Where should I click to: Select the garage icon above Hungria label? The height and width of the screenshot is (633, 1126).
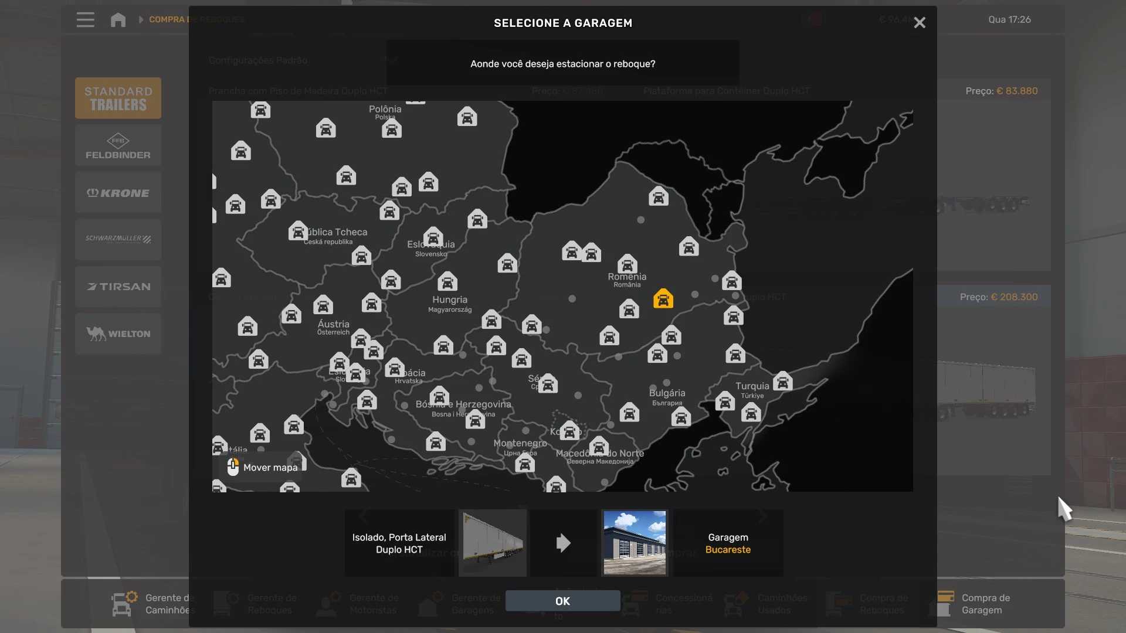(x=447, y=282)
